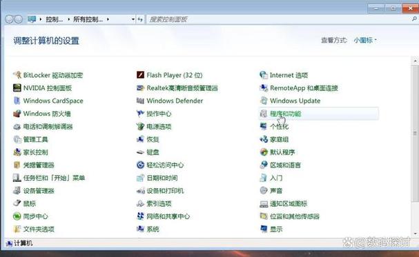Click the Windows CardSpace icon
The height and width of the screenshot is (257, 419).
[17, 101]
